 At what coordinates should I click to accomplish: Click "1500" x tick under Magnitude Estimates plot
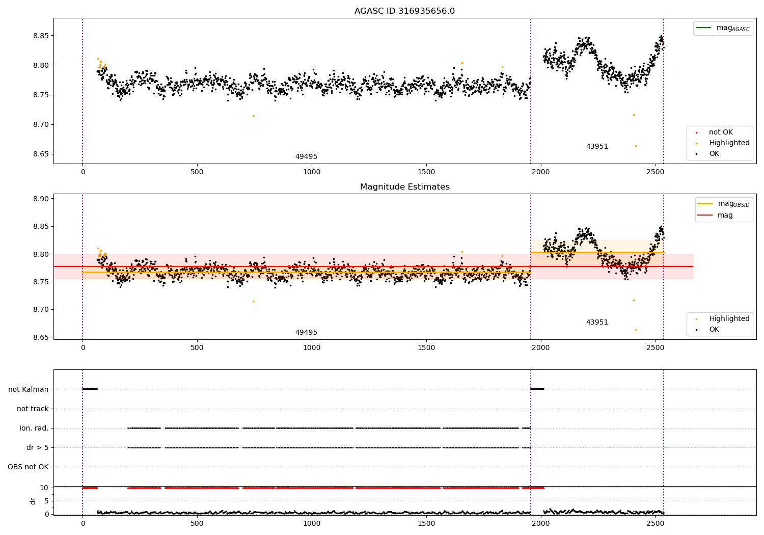pos(426,348)
